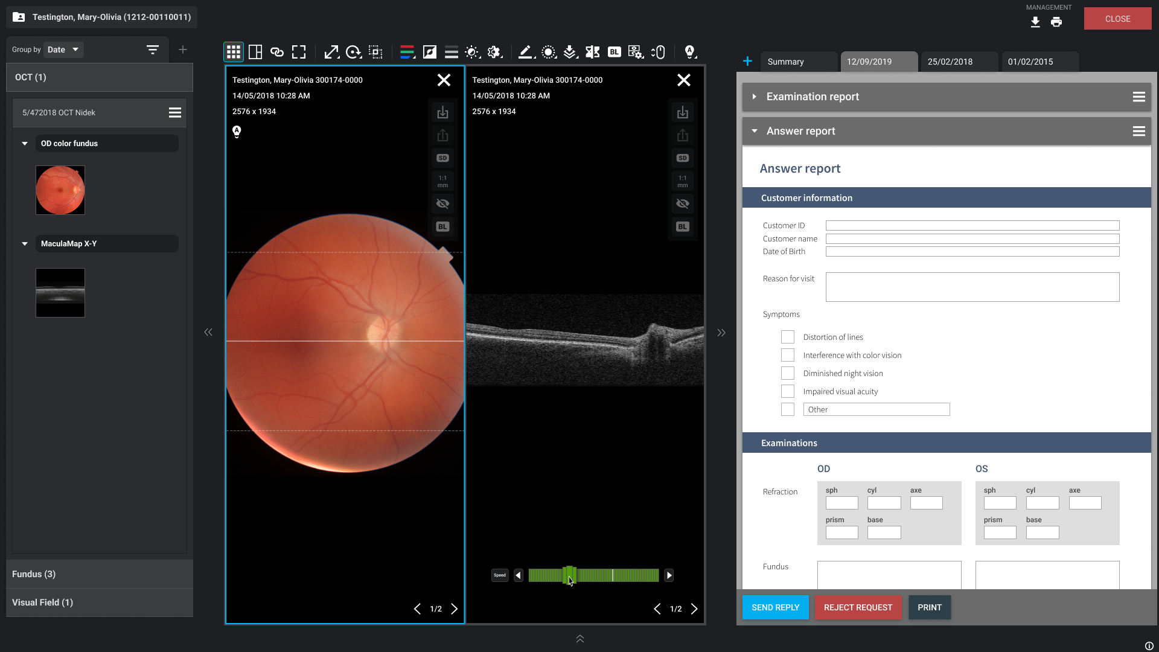This screenshot has width=1159, height=652.
Task: Tick the Diminished night vision checkbox
Action: pos(788,373)
